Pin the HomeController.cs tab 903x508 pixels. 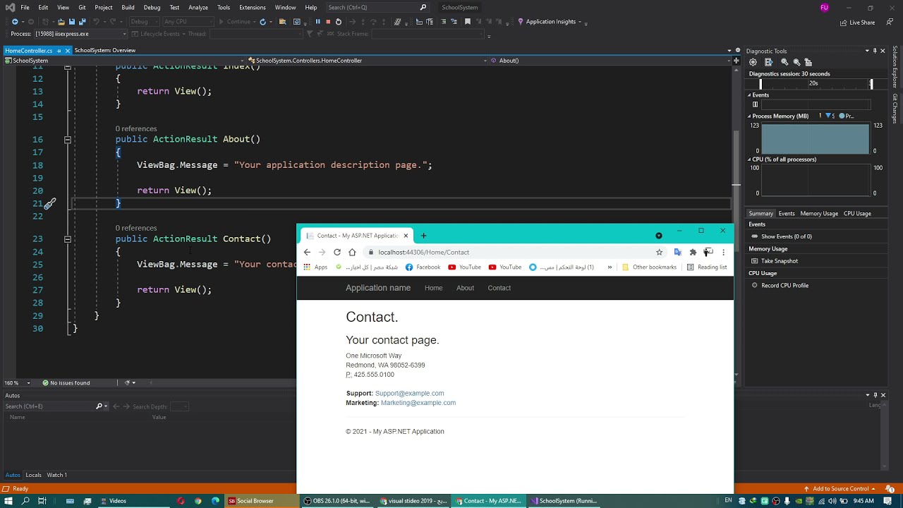(x=59, y=50)
